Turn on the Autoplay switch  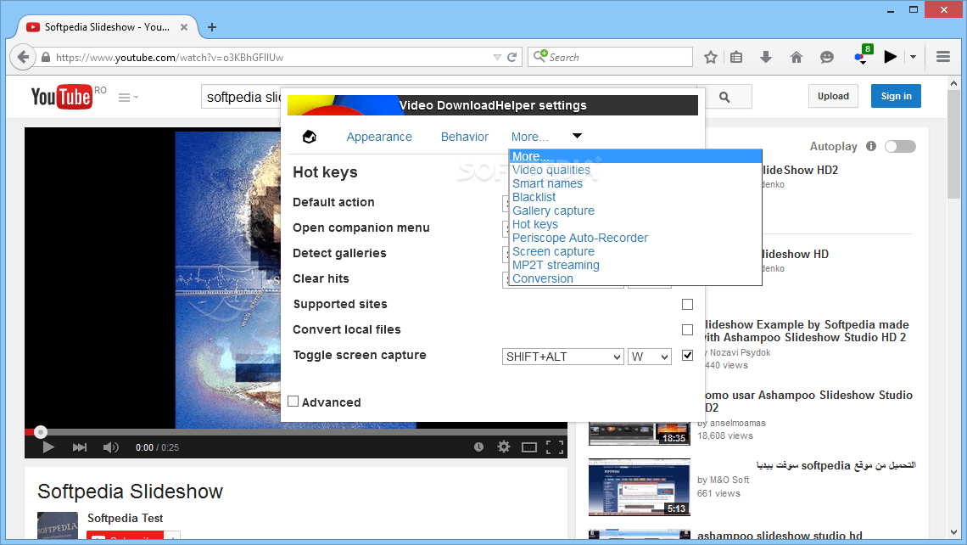899,146
